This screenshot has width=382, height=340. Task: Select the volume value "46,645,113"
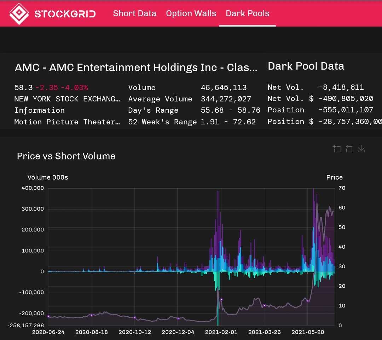click(x=224, y=88)
